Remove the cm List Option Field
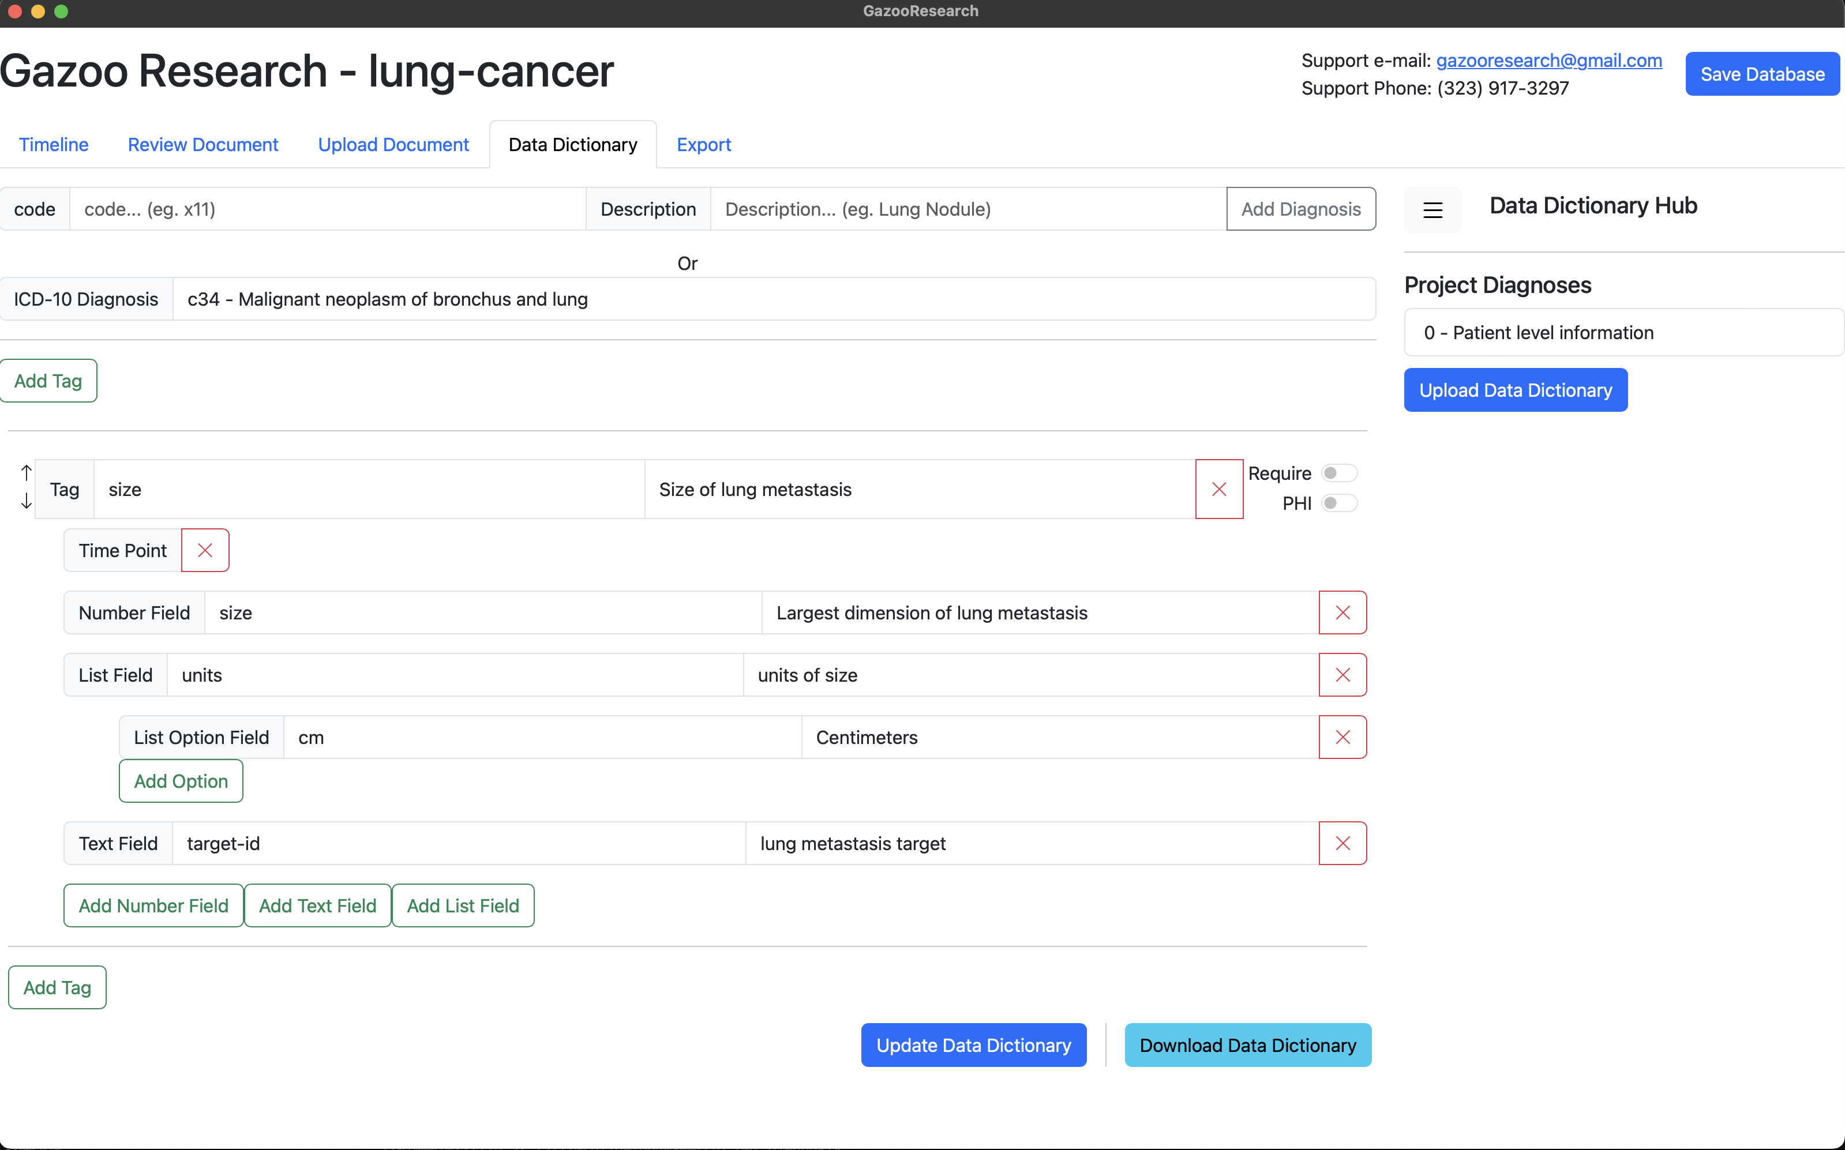Image resolution: width=1845 pixels, height=1150 pixels. tap(1342, 738)
